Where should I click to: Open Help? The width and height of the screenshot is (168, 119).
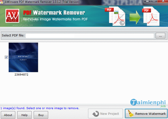tap(25, 115)
